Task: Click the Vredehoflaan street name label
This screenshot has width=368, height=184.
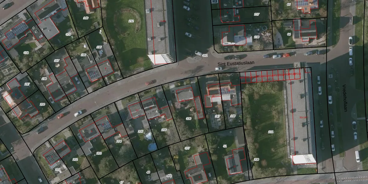Action: 344,98
